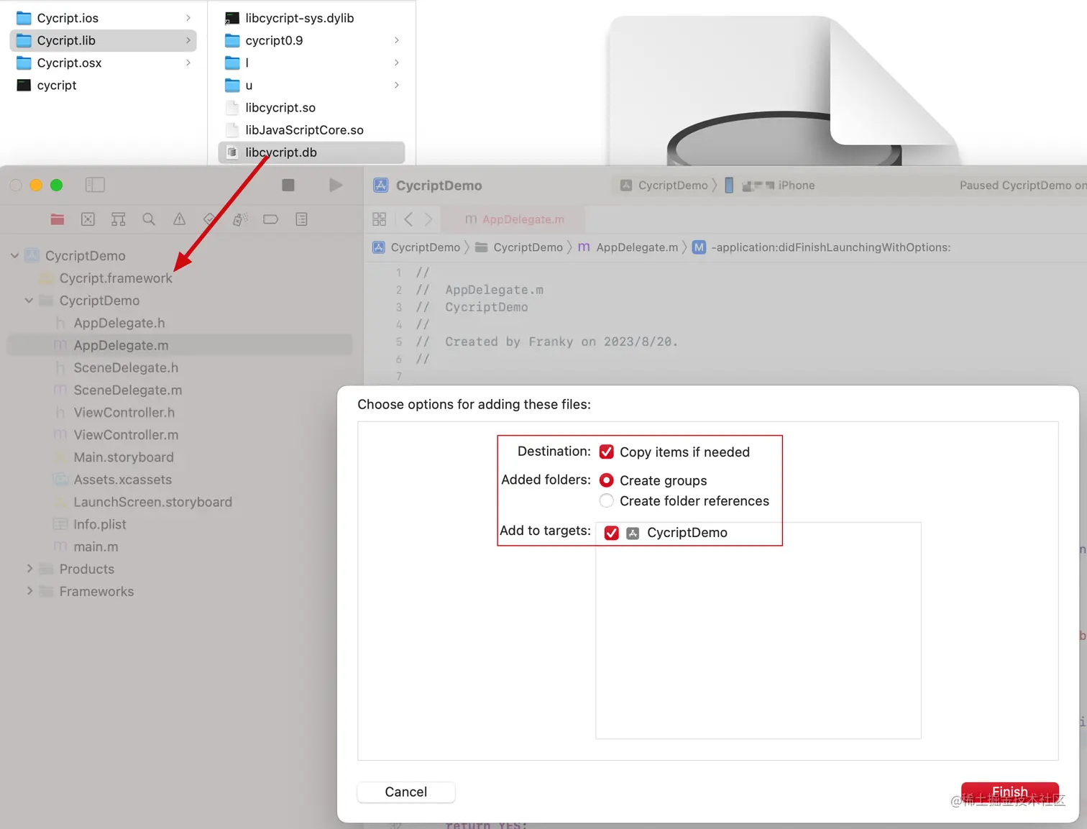
Task: Toggle CycriptDemo target checkbox
Action: (x=612, y=533)
